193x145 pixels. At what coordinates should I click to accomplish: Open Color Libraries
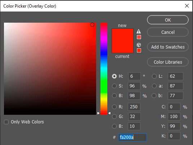(168, 62)
